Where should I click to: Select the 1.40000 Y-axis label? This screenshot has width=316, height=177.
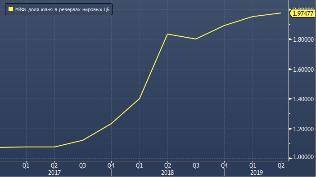303,99
